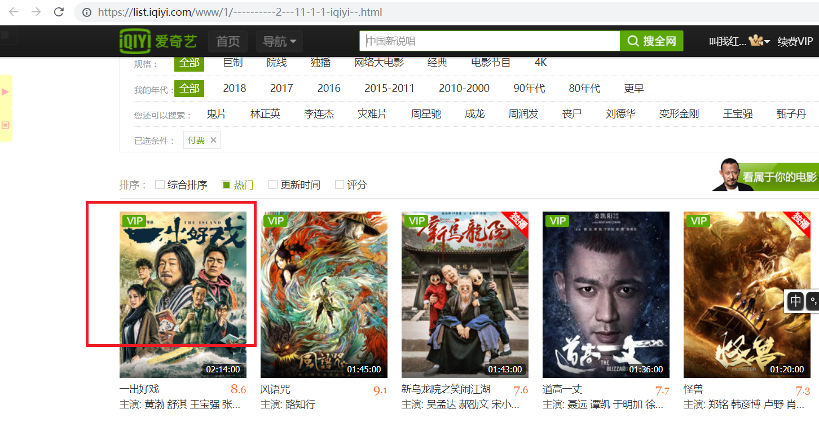This screenshot has width=819, height=422.
Task: Click the 中 input method indicator
Action: (795, 301)
